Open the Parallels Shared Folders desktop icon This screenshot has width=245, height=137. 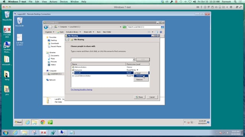tap(7, 47)
